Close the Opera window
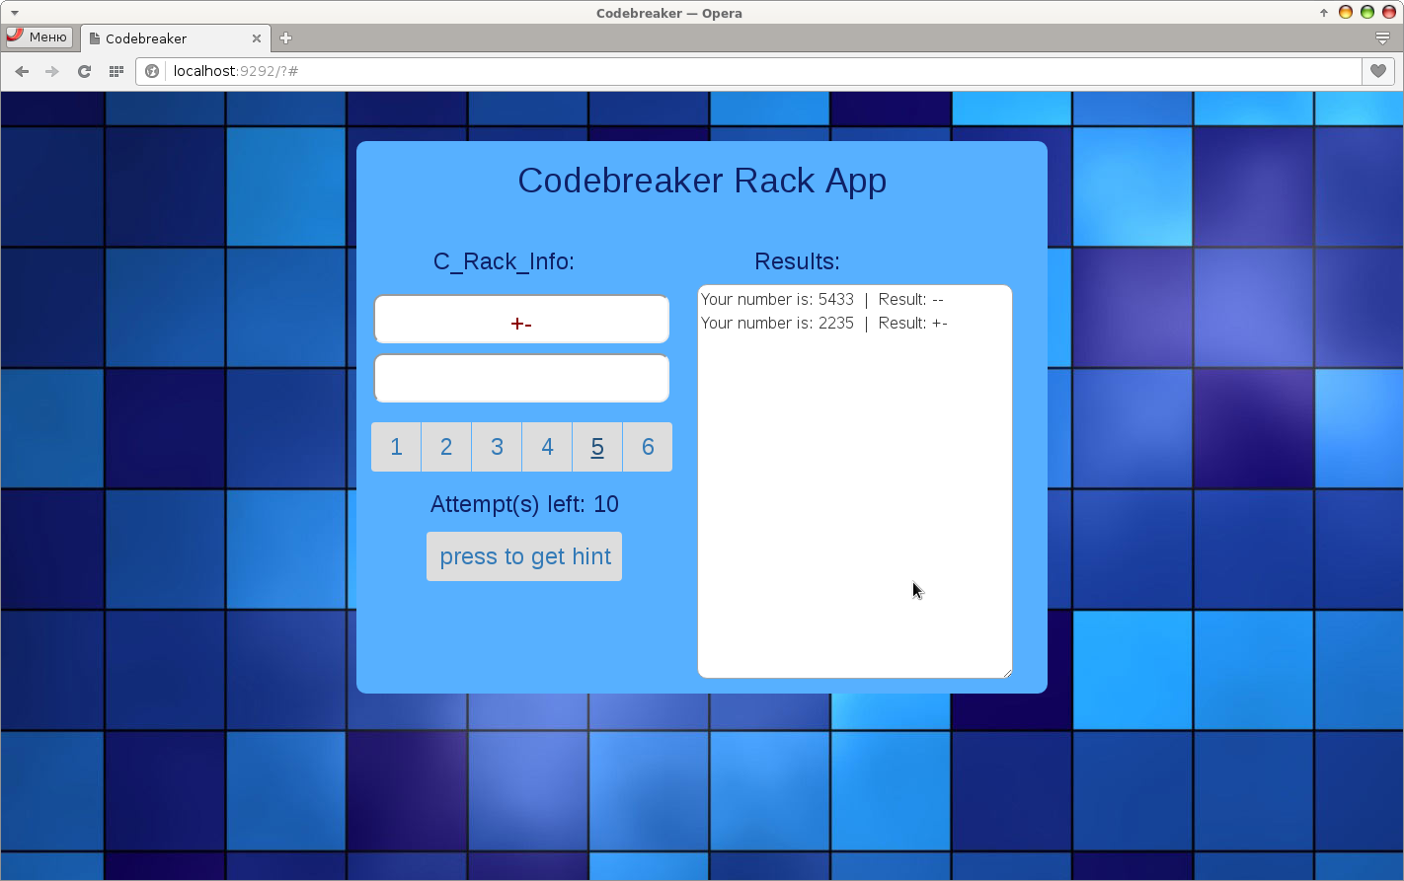 click(x=1388, y=13)
